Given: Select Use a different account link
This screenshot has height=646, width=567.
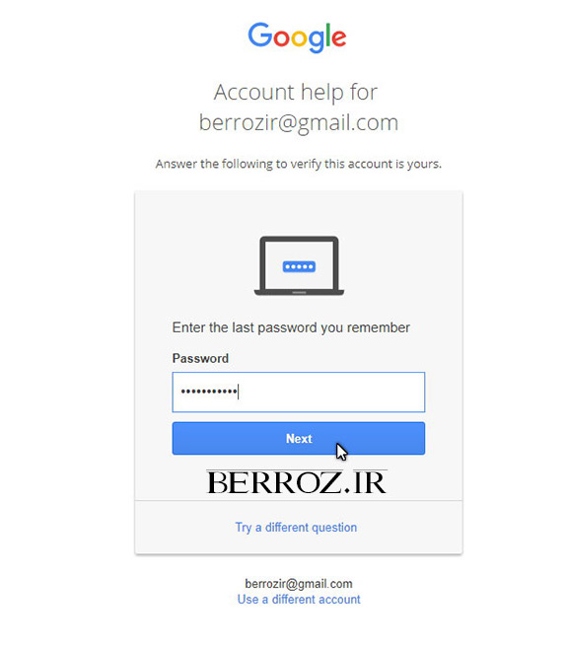Looking at the screenshot, I should (299, 600).
